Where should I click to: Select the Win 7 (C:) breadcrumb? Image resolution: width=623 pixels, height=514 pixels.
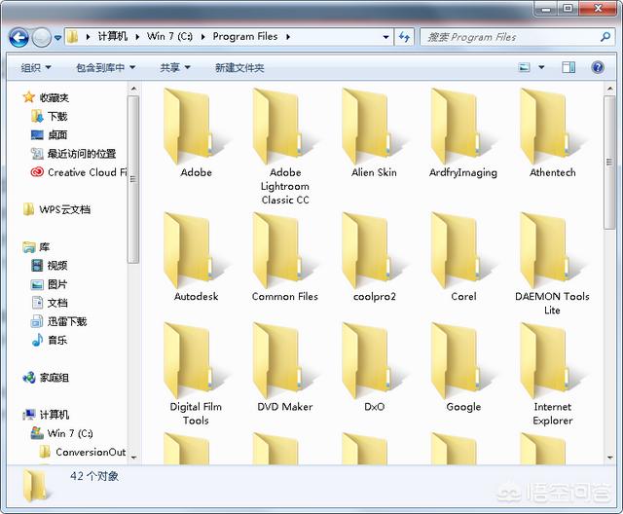(x=169, y=37)
